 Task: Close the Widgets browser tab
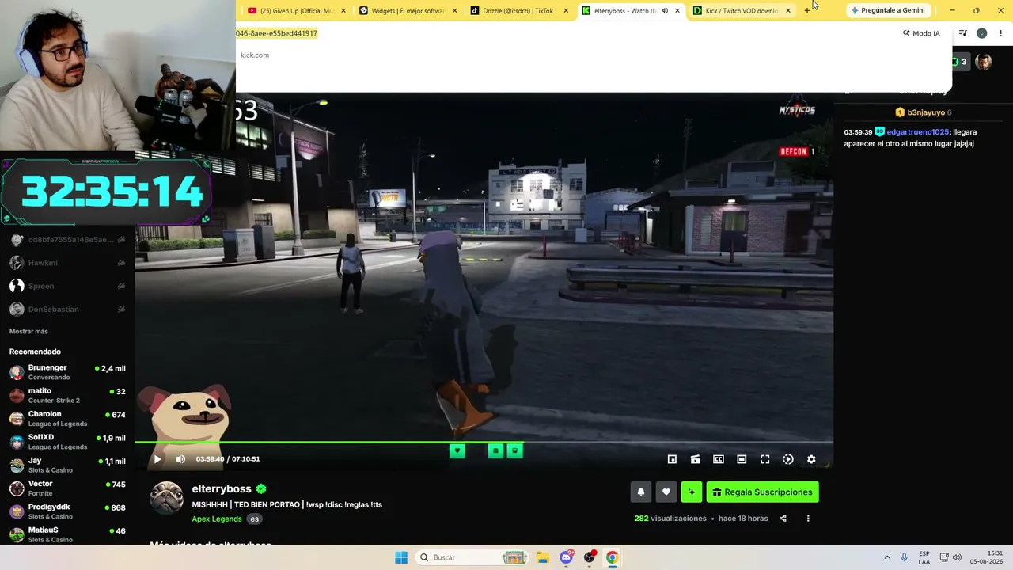point(455,11)
